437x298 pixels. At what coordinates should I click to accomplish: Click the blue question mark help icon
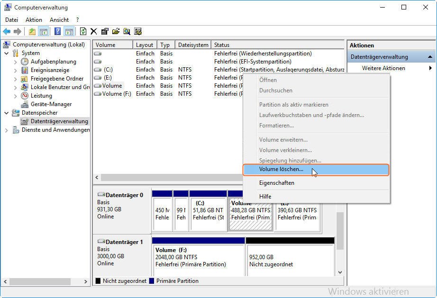click(57, 31)
